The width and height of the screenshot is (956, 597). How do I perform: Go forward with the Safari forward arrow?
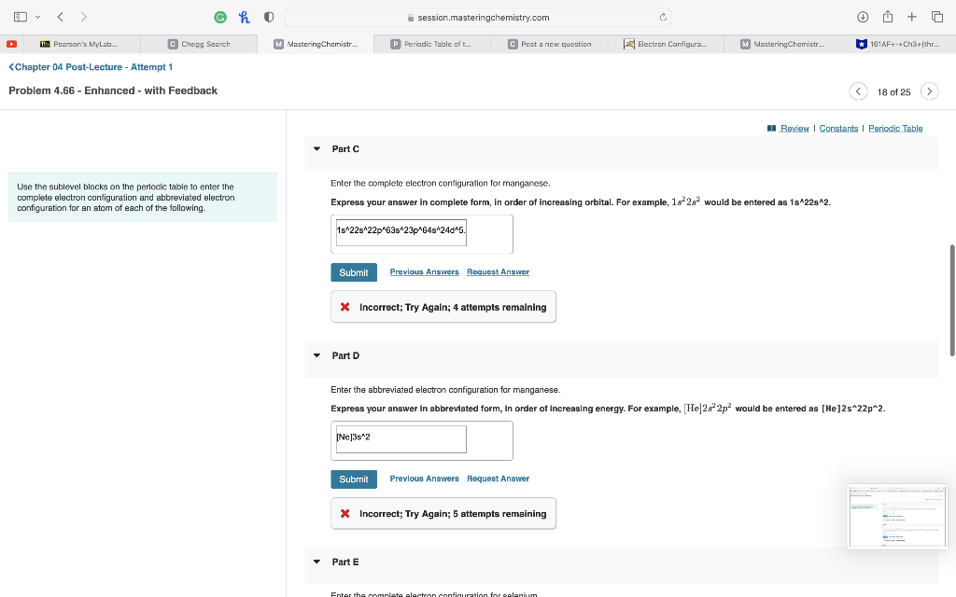click(83, 17)
